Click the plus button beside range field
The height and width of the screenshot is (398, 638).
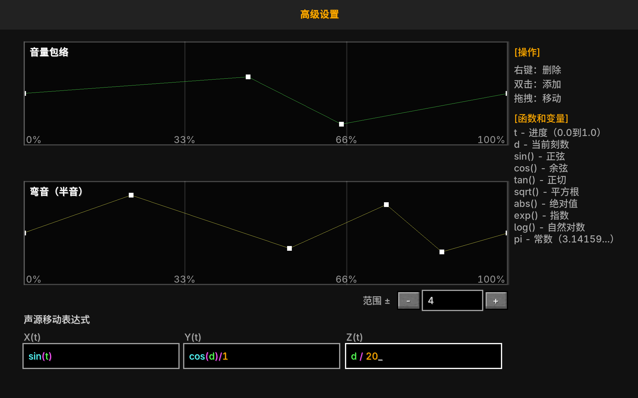[496, 300]
